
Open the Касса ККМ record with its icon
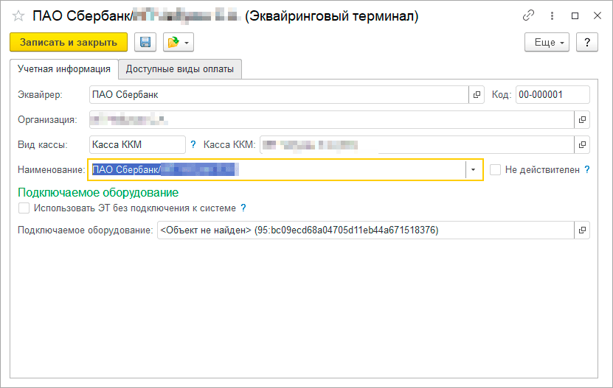582,144
